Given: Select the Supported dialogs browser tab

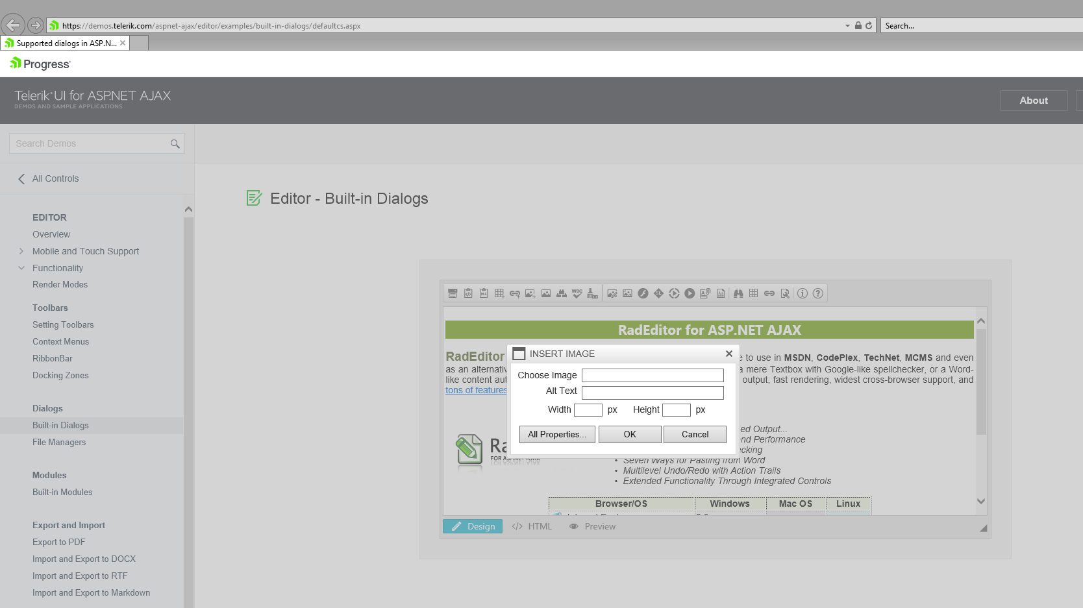Looking at the screenshot, I should point(65,43).
